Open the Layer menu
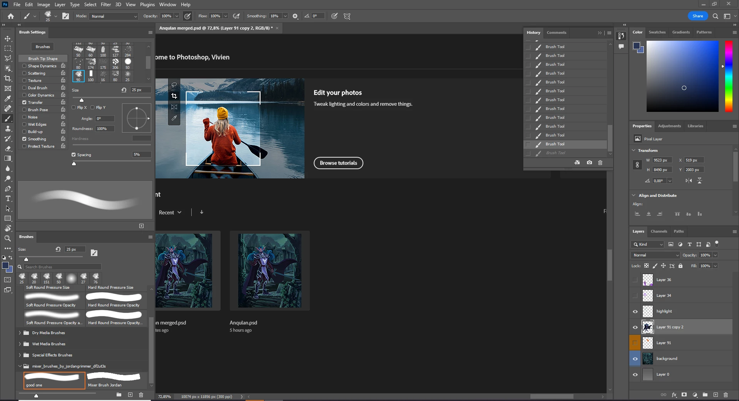Screen dimensions: 739x401 click(60, 5)
